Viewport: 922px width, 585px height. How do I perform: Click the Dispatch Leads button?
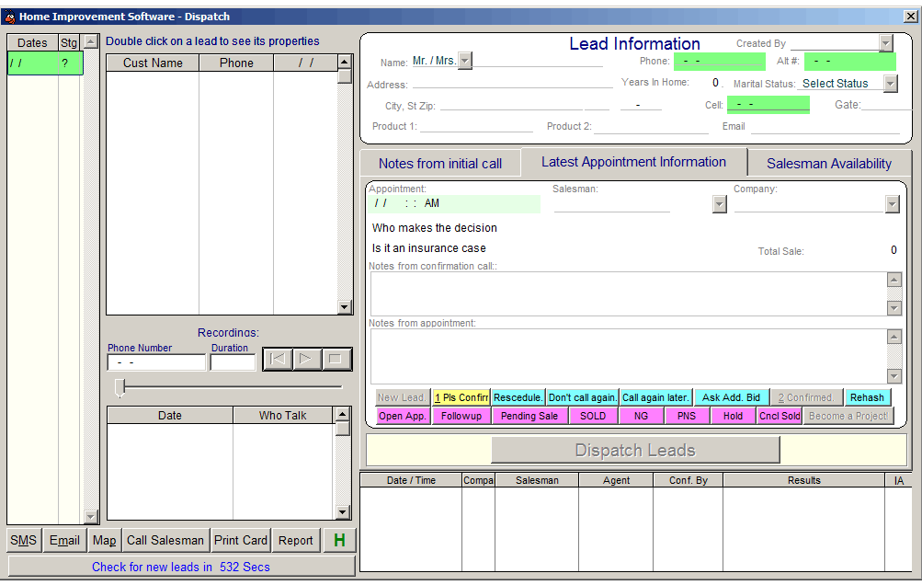(x=635, y=450)
